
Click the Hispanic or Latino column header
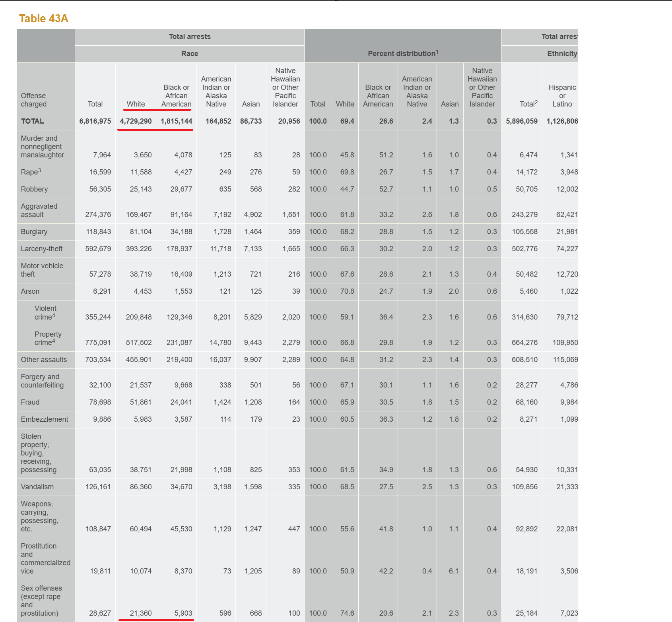coord(562,96)
